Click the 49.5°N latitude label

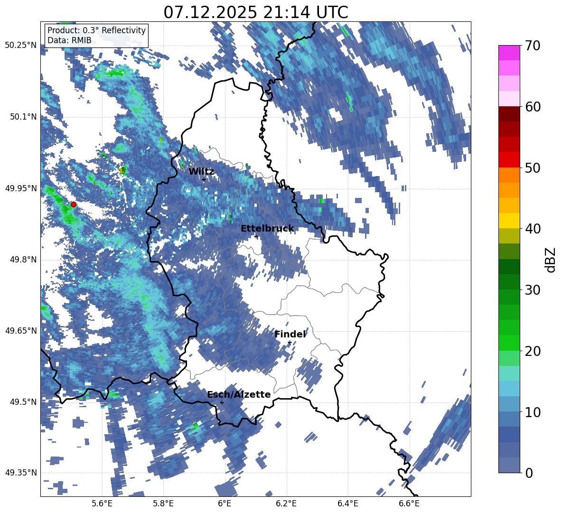23,401
